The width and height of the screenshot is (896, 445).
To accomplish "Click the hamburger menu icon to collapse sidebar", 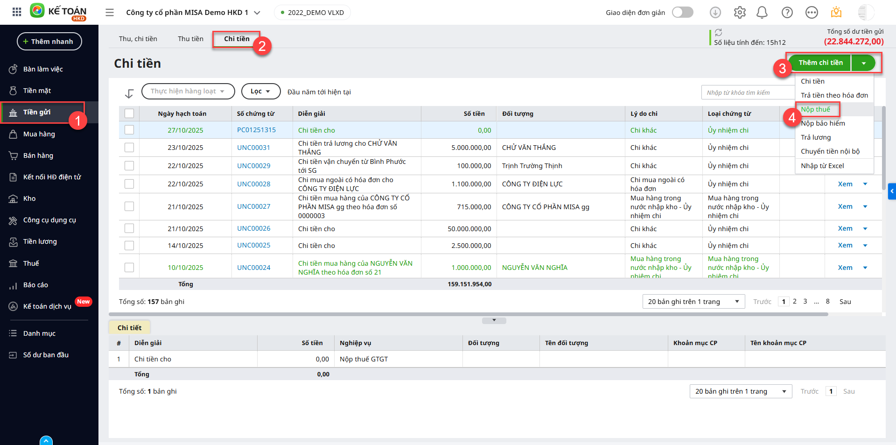I will 110,13.
